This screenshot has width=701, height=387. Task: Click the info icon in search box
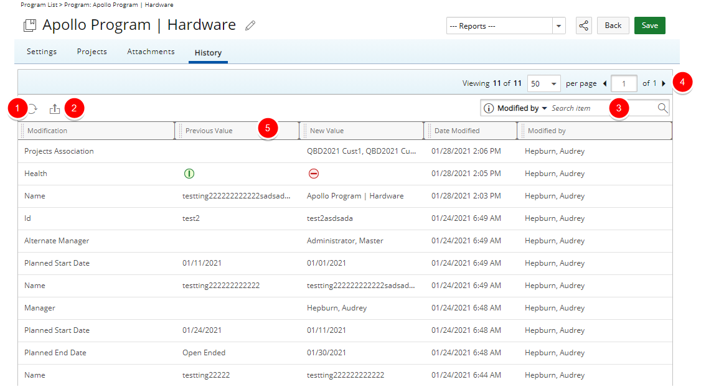tap(489, 108)
